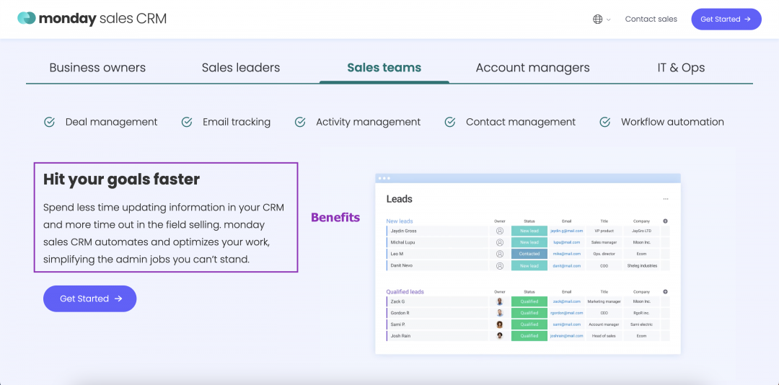Viewport: 779px width, 385px height.
Task: Click the checkmark icon beside Deal management
Action: coord(49,122)
